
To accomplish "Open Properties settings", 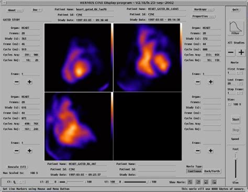I will tap(203, 16).
